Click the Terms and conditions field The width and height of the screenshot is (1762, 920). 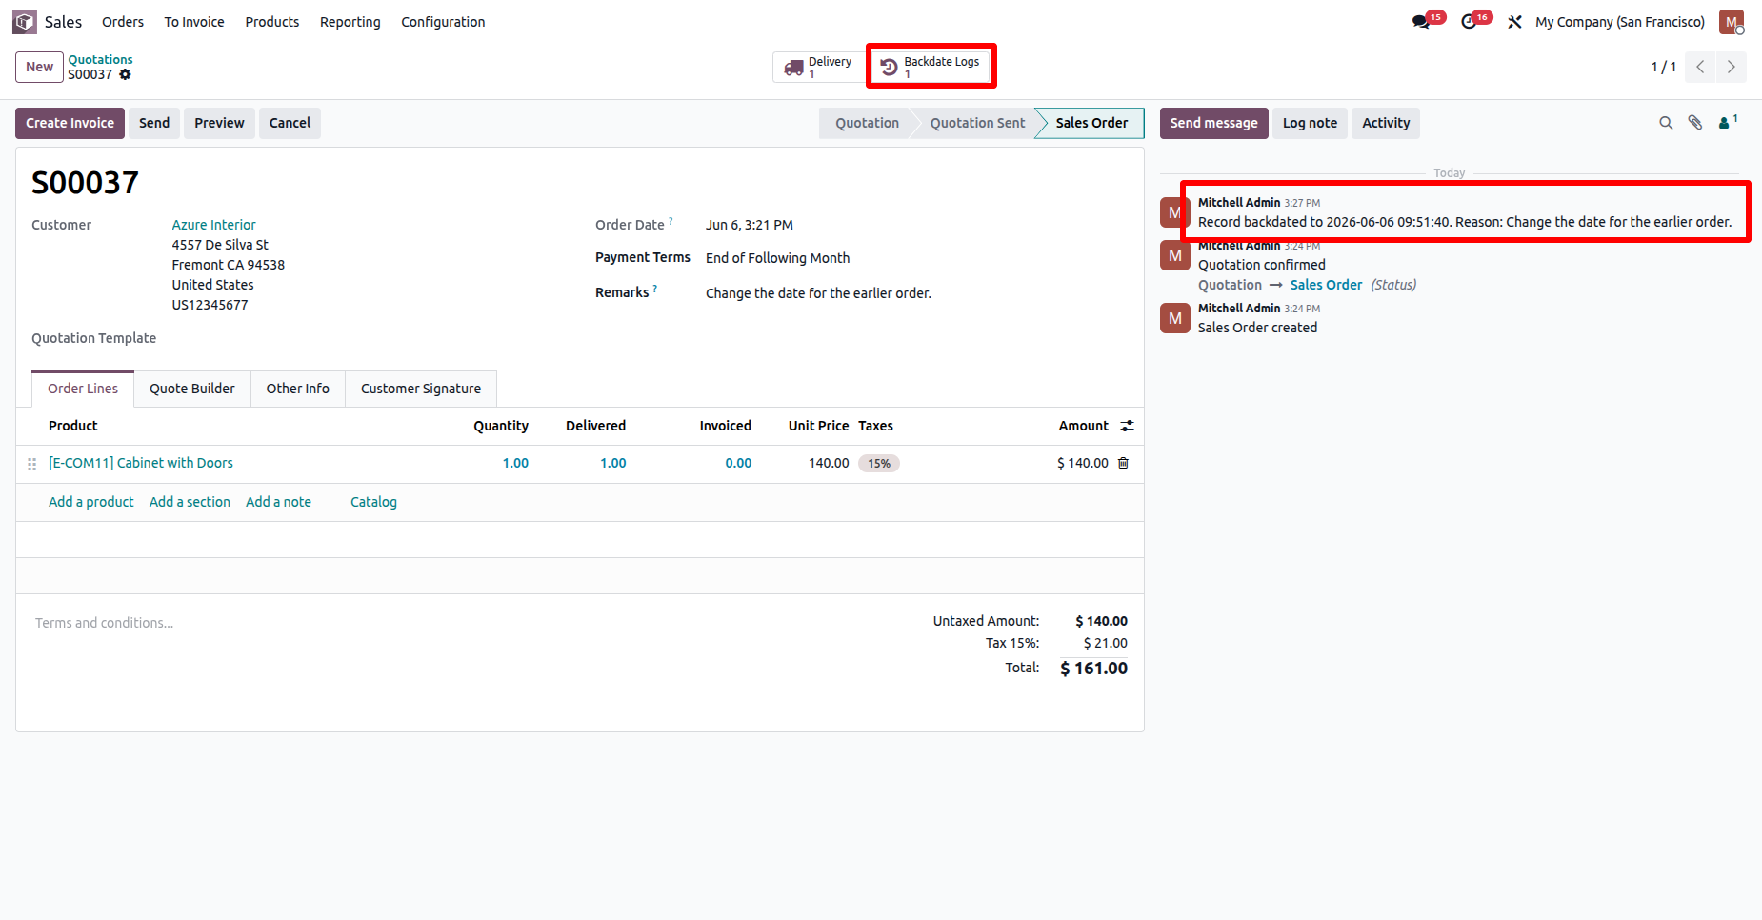point(105,623)
